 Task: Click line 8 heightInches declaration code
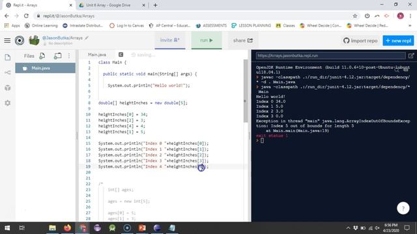(x=143, y=103)
